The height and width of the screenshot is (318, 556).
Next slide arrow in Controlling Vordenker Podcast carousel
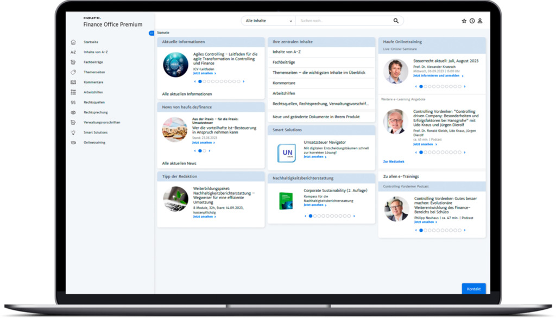(x=465, y=231)
